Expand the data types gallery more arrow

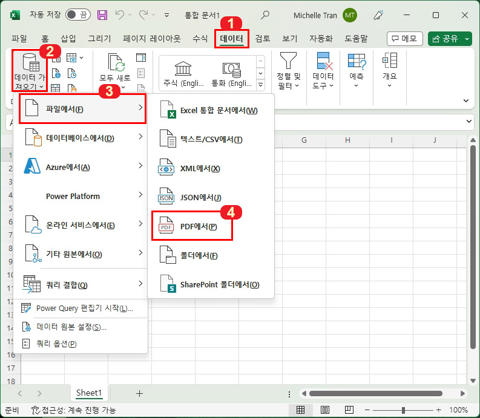[260, 85]
